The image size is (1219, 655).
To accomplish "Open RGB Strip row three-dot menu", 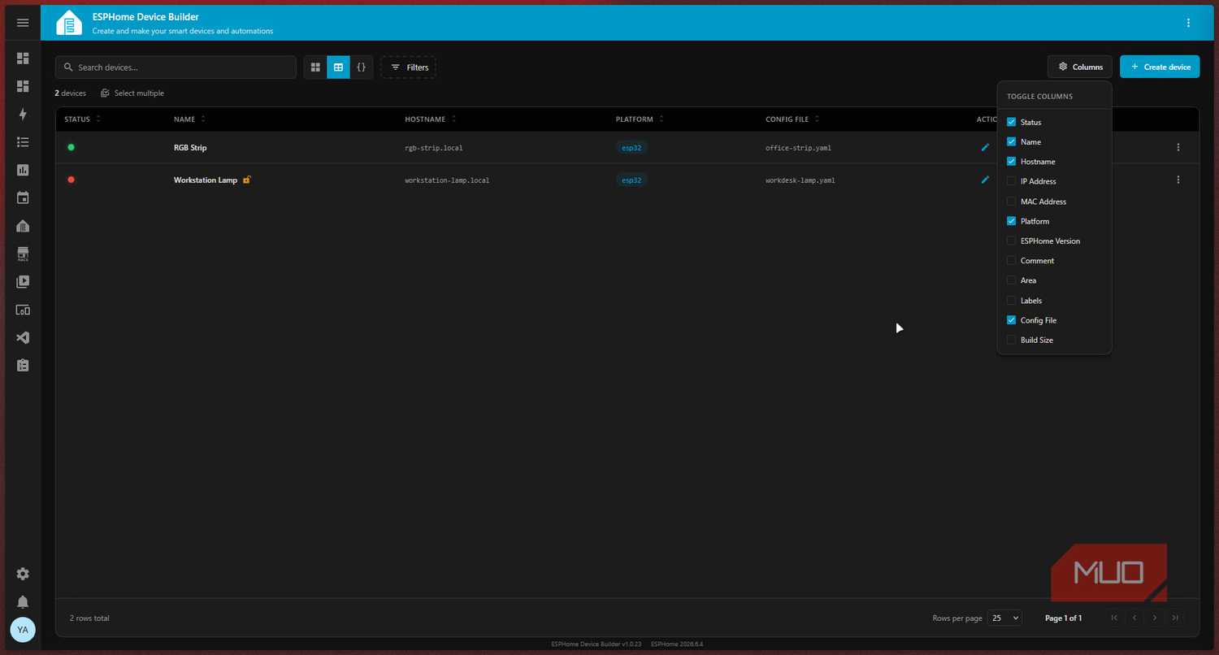I will [1178, 147].
